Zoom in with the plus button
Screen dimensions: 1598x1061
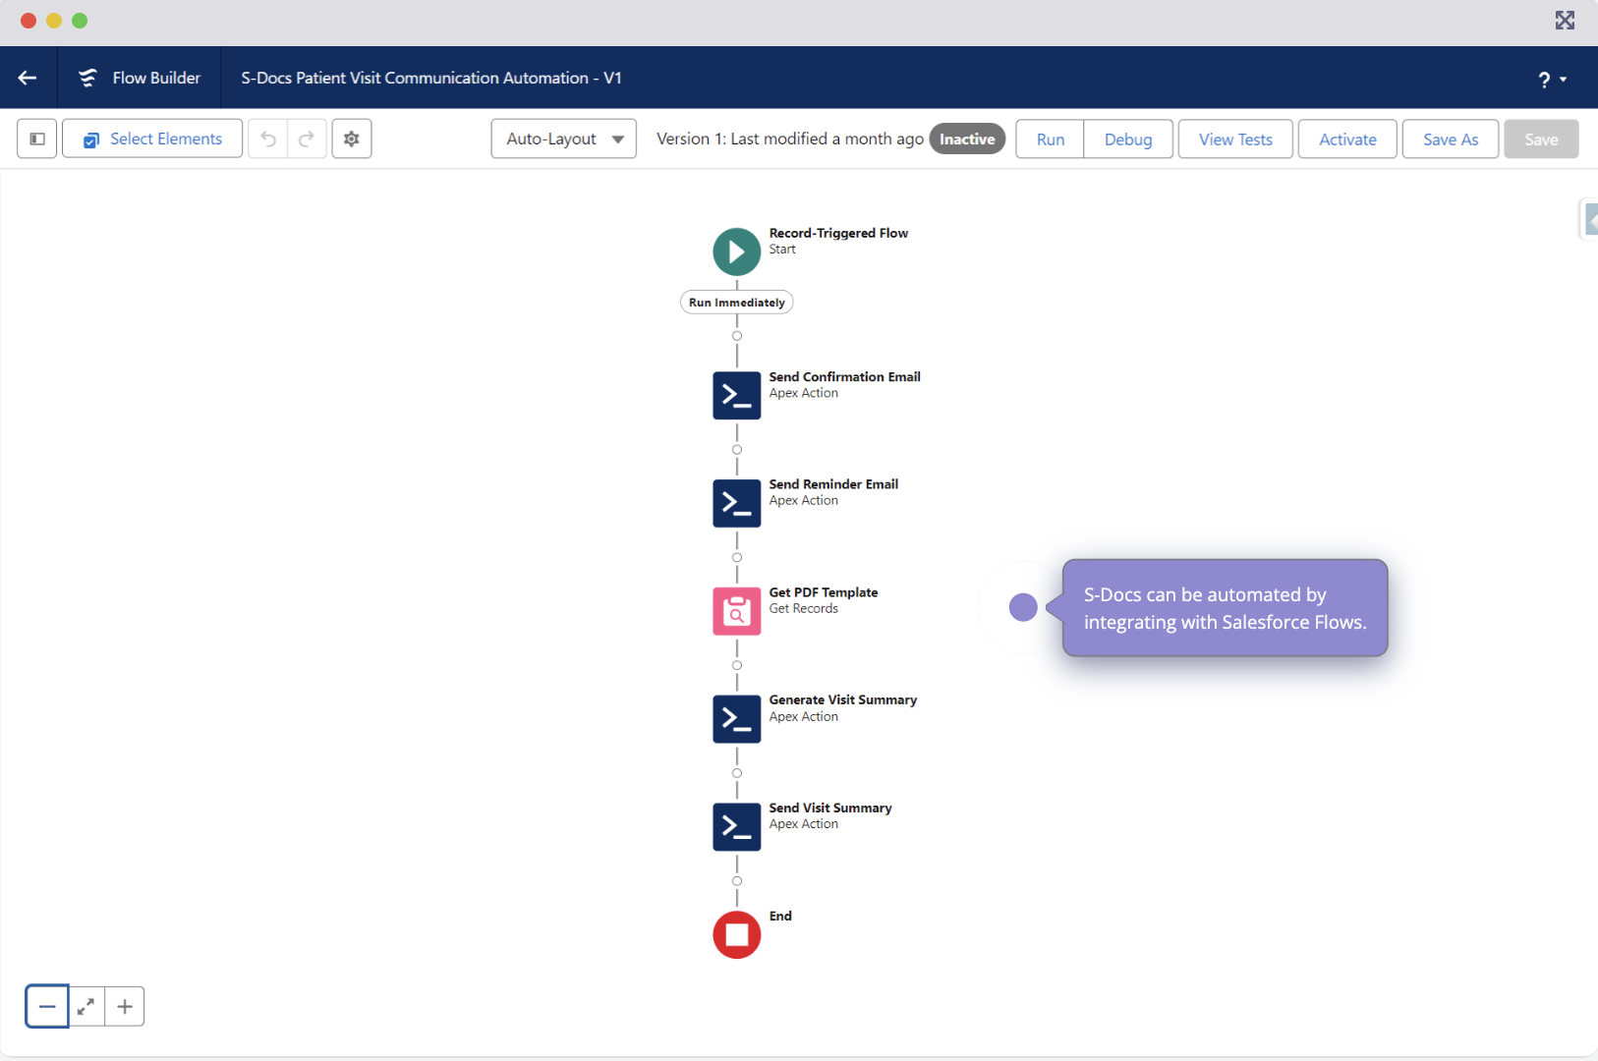pos(125,1006)
